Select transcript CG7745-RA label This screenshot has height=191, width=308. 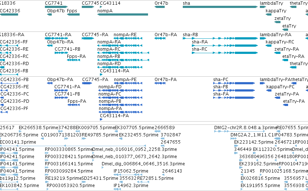coord(95,35)
